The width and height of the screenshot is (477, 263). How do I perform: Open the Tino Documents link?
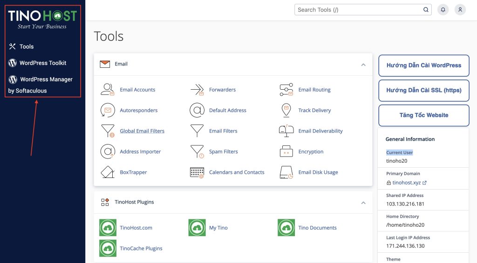317,228
